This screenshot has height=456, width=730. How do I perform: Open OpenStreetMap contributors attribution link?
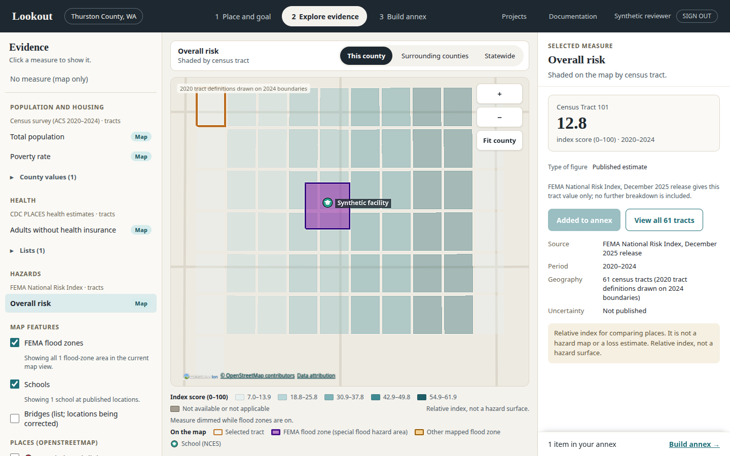click(x=258, y=376)
